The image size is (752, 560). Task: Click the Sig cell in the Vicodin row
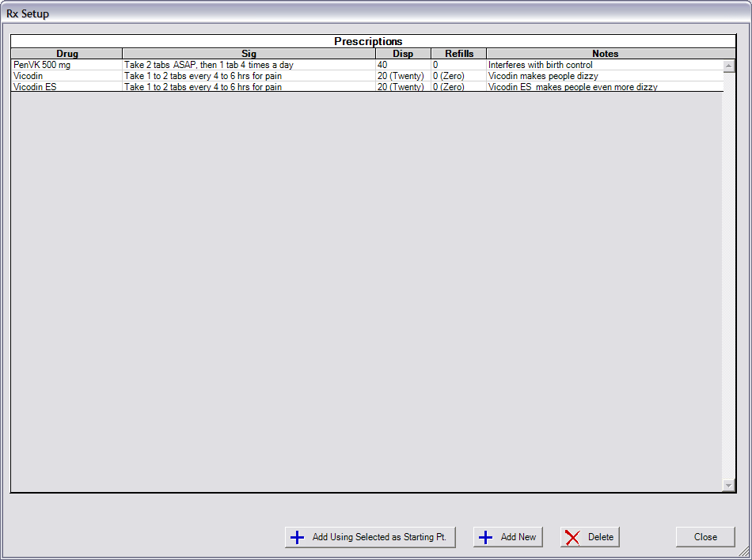[249, 76]
